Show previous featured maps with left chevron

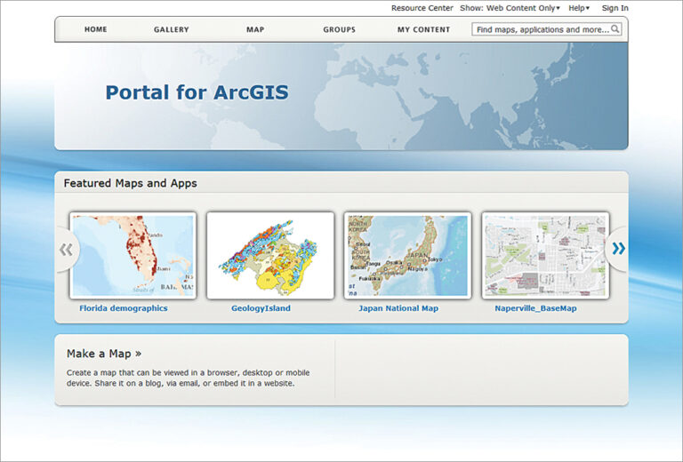tap(67, 250)
